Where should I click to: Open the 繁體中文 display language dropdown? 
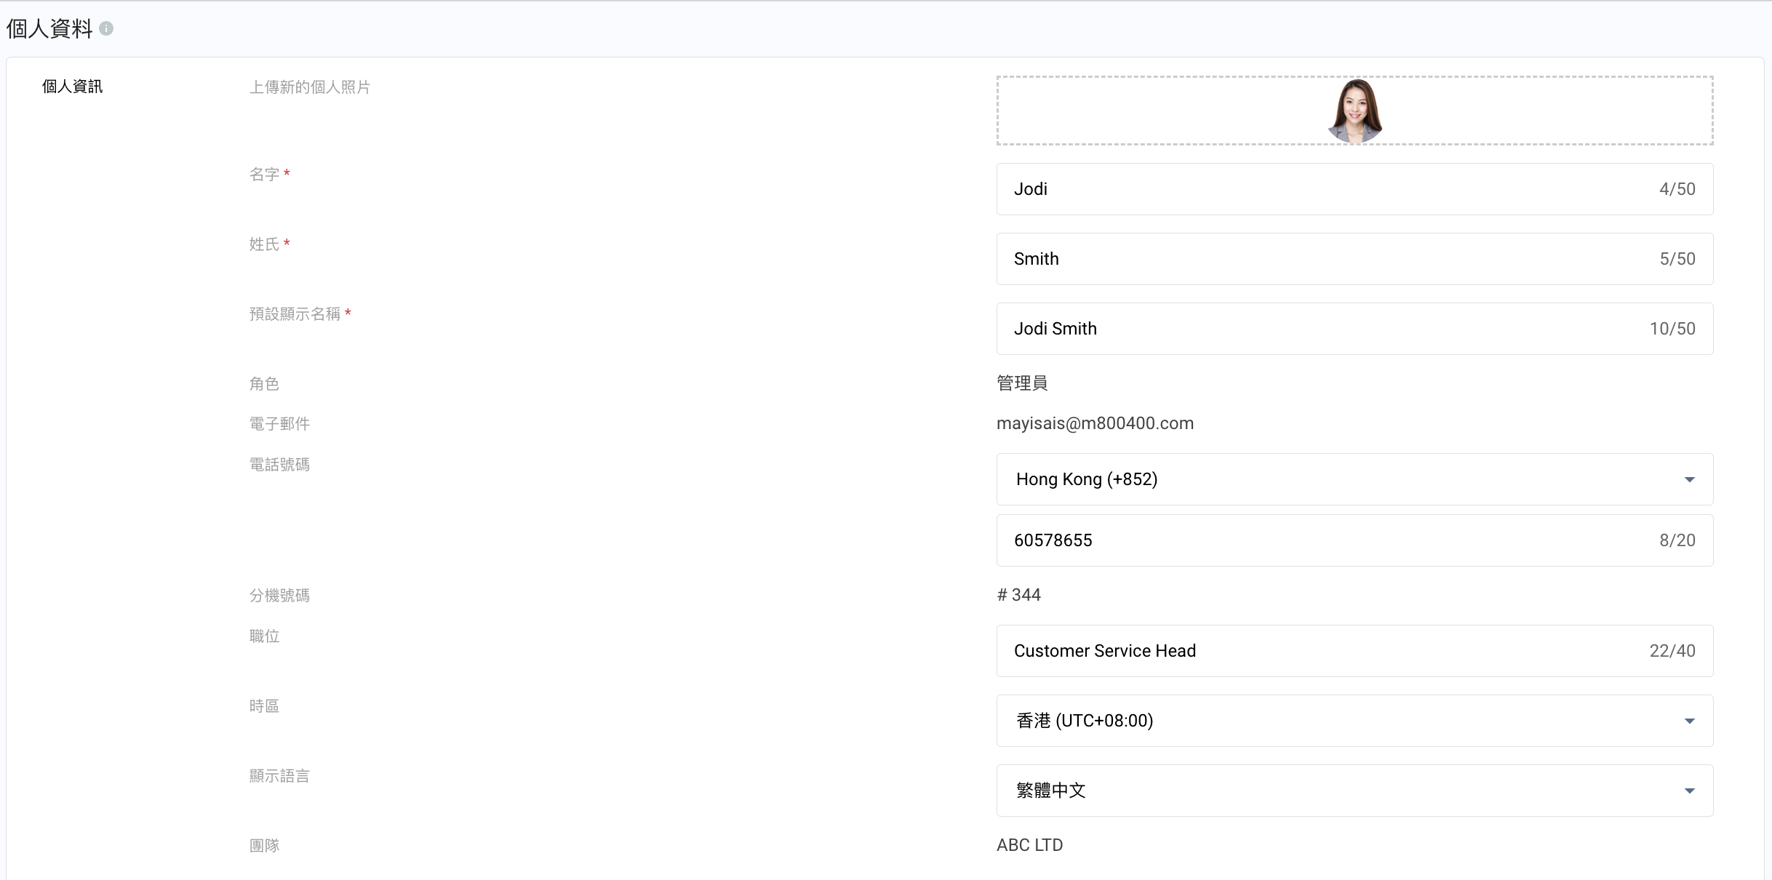[1354, 791]
